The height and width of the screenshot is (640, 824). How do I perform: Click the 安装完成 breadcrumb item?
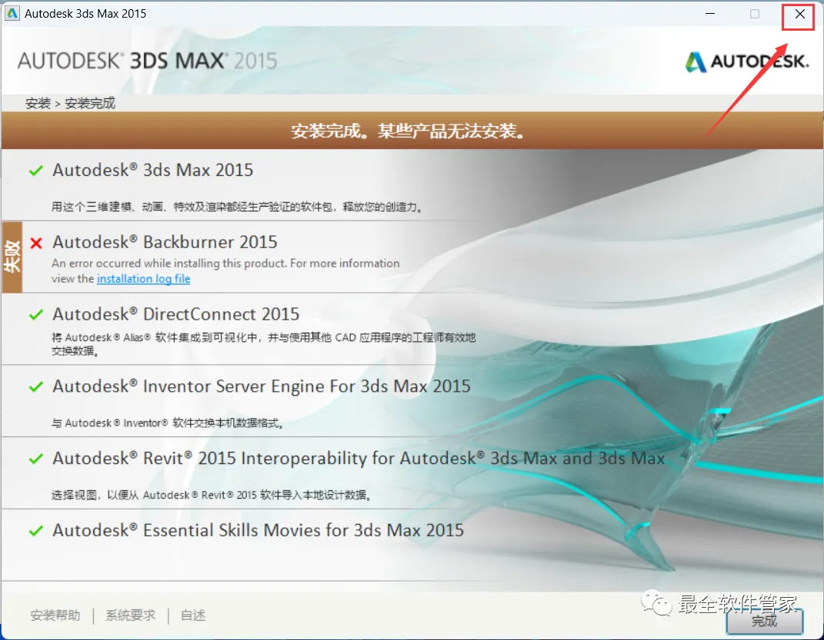click(90, 104)
